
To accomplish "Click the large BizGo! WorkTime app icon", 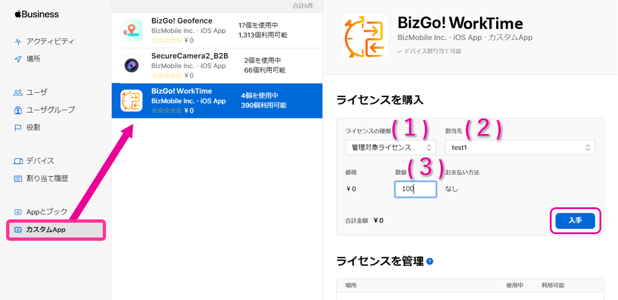I will pos(365,37).
